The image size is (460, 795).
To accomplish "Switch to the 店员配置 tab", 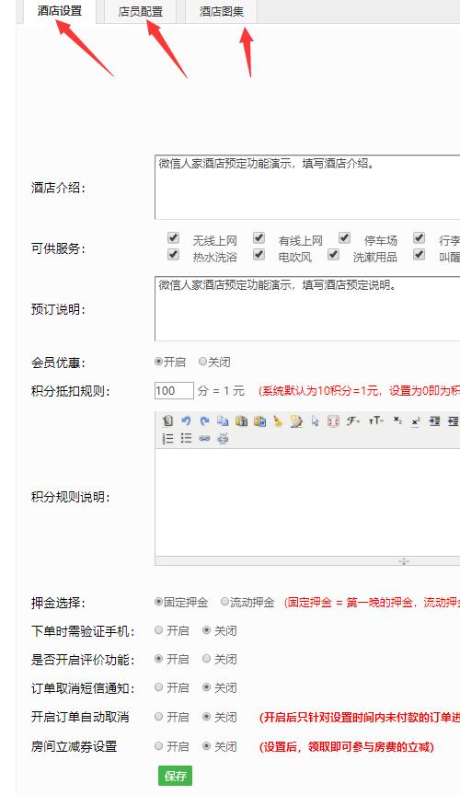I will tap(141, 11).
